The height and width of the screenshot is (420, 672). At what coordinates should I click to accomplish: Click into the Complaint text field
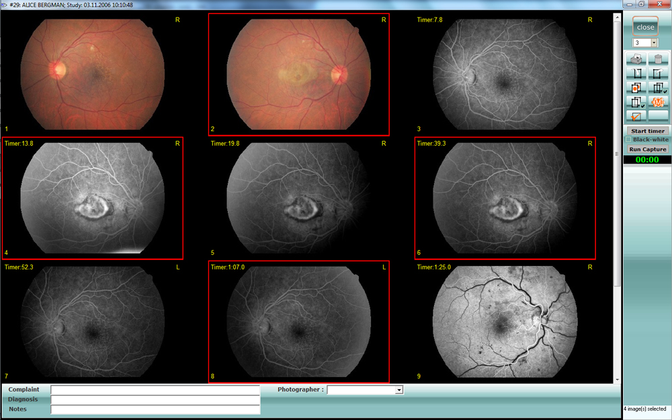tap(155, 390)
